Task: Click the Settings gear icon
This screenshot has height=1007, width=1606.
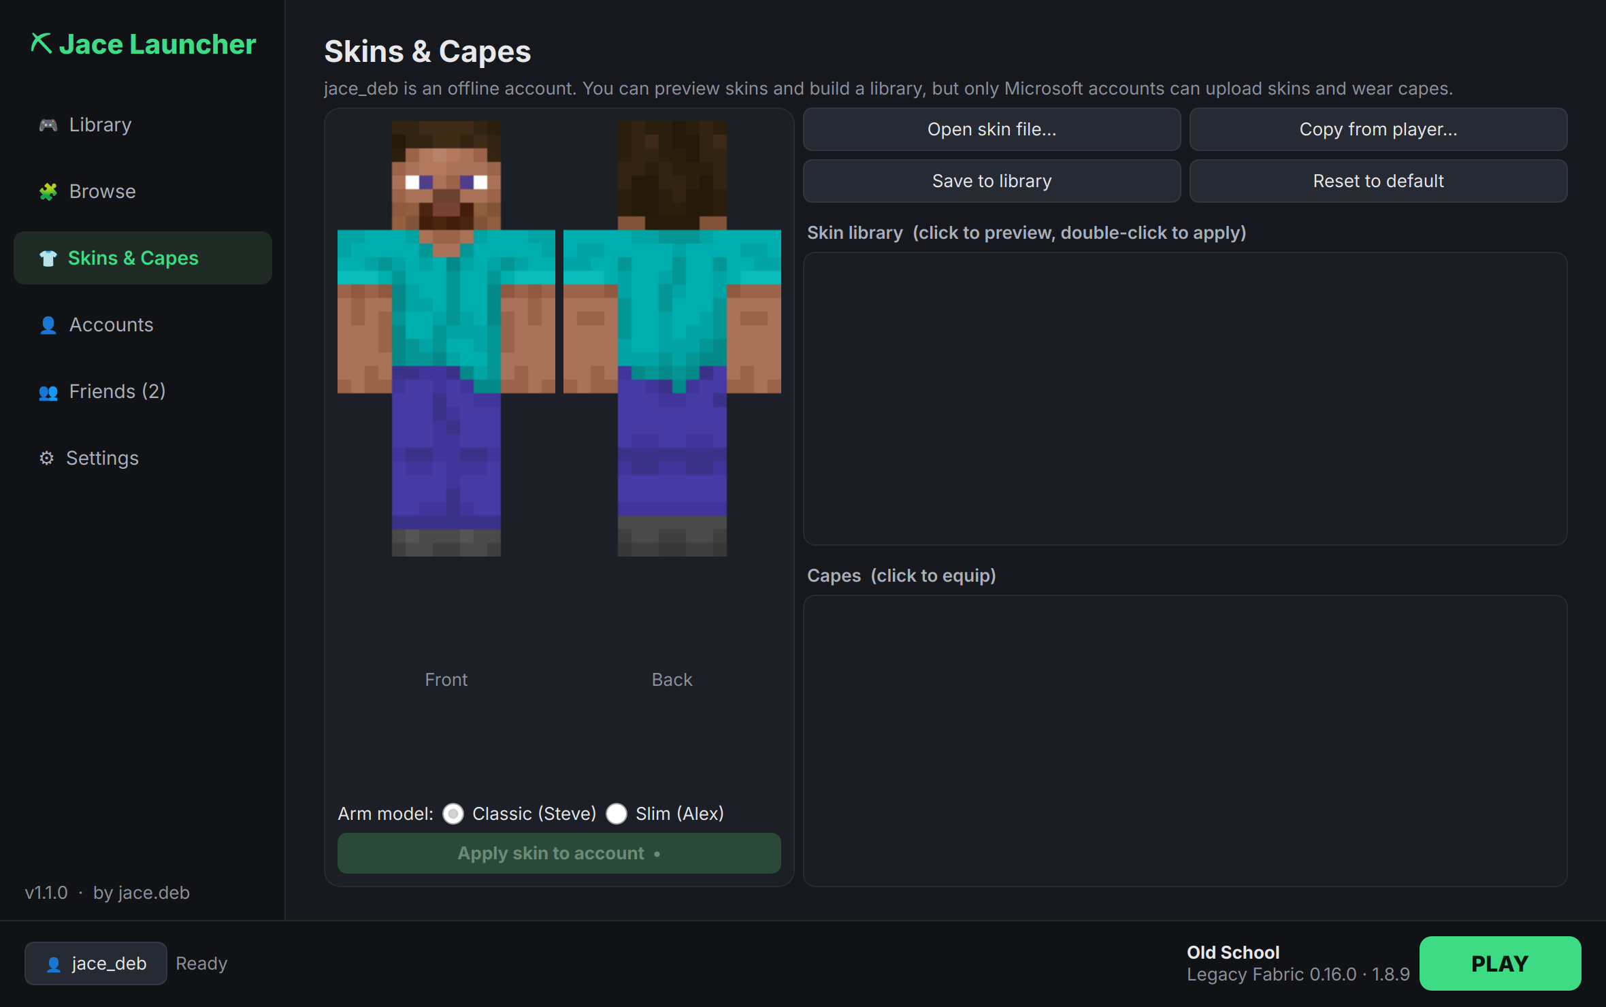Action: pos(46,458)
